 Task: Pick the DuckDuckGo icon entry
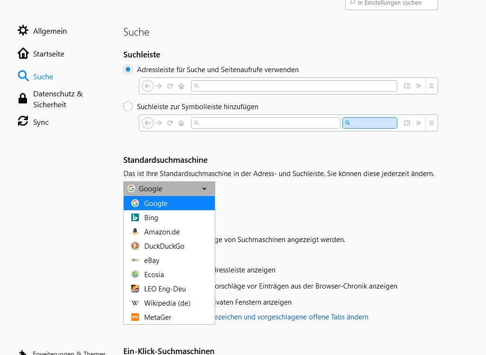click(x=135, y=246)
